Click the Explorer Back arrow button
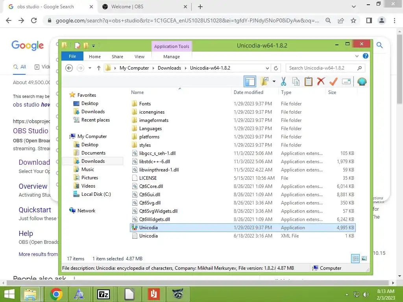Image resolution: width=403 pixels, height=302 pixels. (x=69, y=68)
